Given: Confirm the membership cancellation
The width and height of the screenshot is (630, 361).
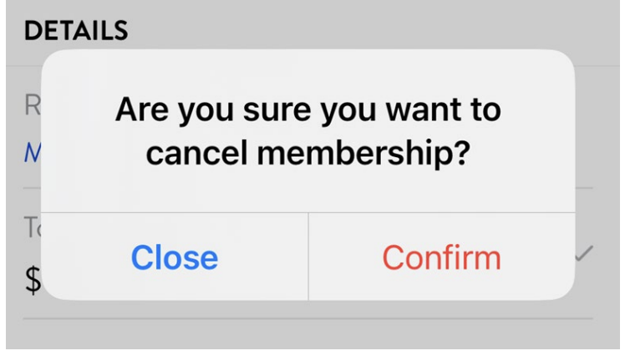Looking at the screenshot, I should click(x=441, y=257).
